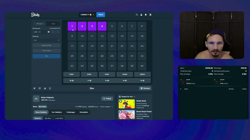The height and width of the screenshot is (140, 250).
Task: Select keno number 16 tile
Action: (x=142, y=36)
